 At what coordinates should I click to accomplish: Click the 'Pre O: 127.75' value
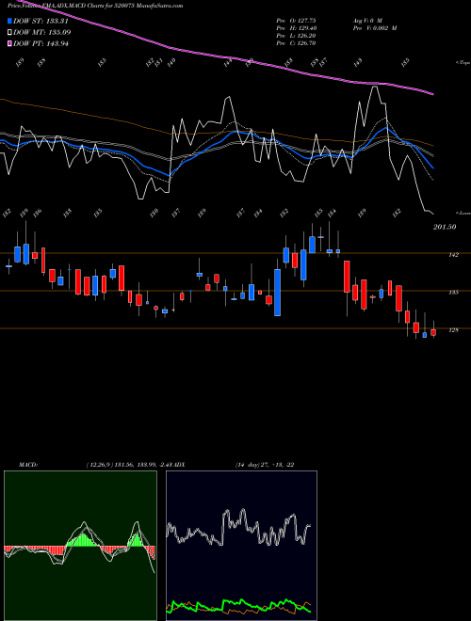pyautogui.click(x=296, y=21)
